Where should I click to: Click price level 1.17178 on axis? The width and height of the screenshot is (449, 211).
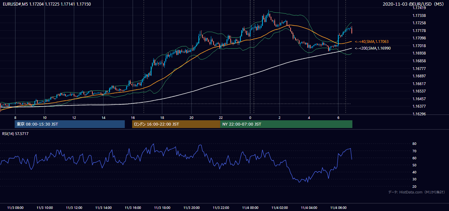tap(419, 31)
